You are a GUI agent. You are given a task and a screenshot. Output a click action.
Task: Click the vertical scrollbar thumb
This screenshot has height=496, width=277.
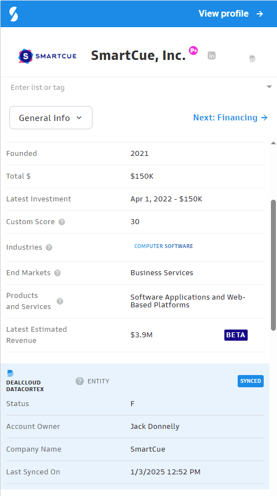tap(273, 265)
